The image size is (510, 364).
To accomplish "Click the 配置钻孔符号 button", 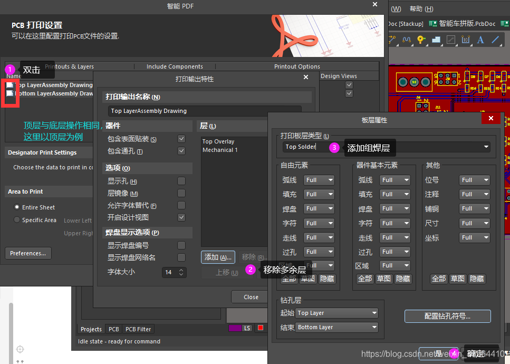I will click(x=447, y=316).
